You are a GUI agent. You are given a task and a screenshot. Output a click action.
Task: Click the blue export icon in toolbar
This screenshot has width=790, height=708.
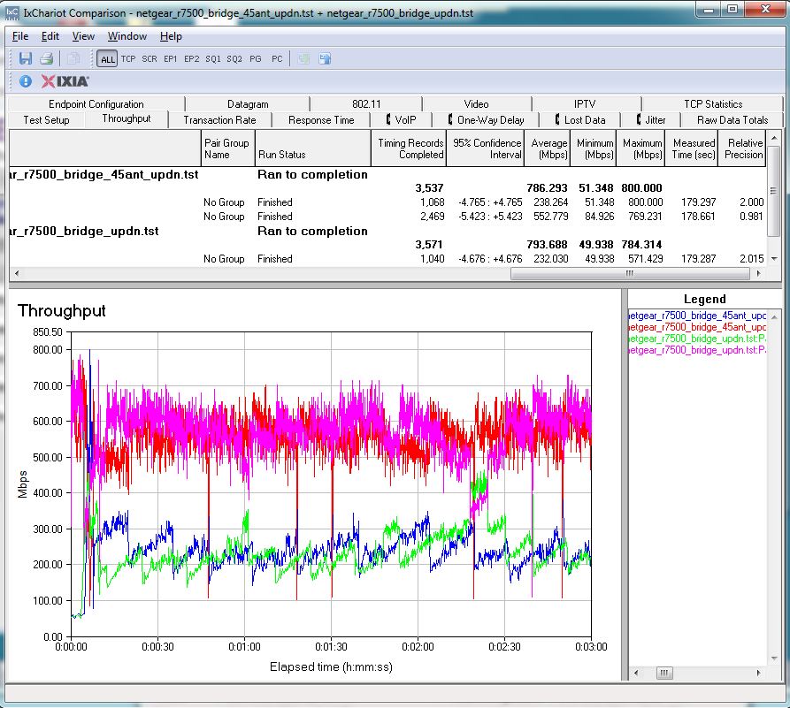pos(325,59)
